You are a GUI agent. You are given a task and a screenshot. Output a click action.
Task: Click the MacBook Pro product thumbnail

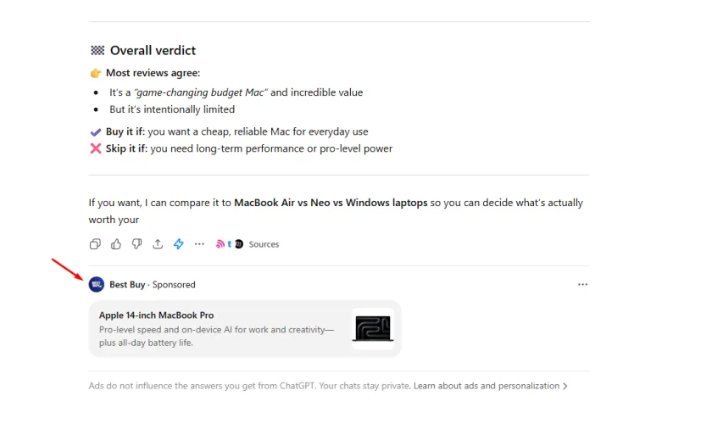click(x=373, y=329)
